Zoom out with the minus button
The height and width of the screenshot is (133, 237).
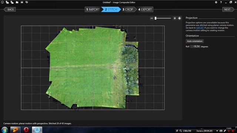[151, 18]
